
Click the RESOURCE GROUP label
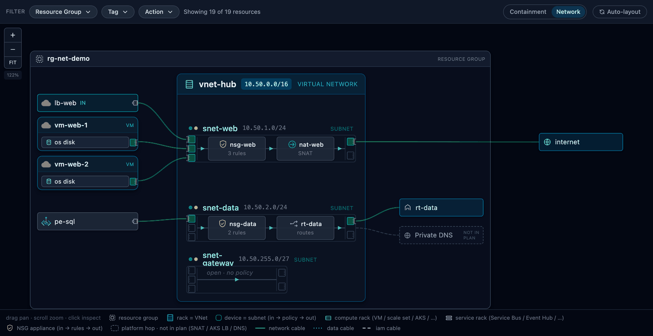(x=461, y=59)
